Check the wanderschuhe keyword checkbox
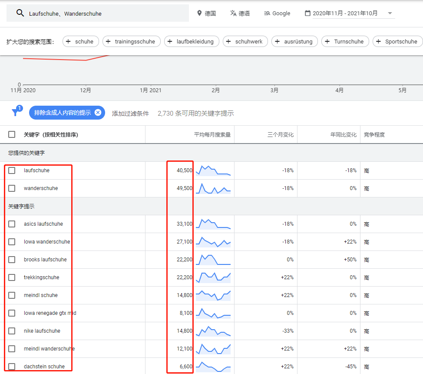423x374 pixels. click(x=12, y=188)
